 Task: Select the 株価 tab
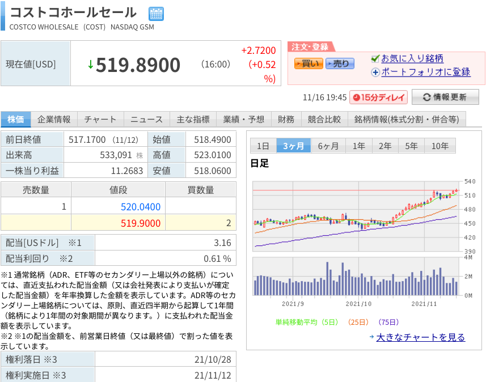tap(15, 119)
